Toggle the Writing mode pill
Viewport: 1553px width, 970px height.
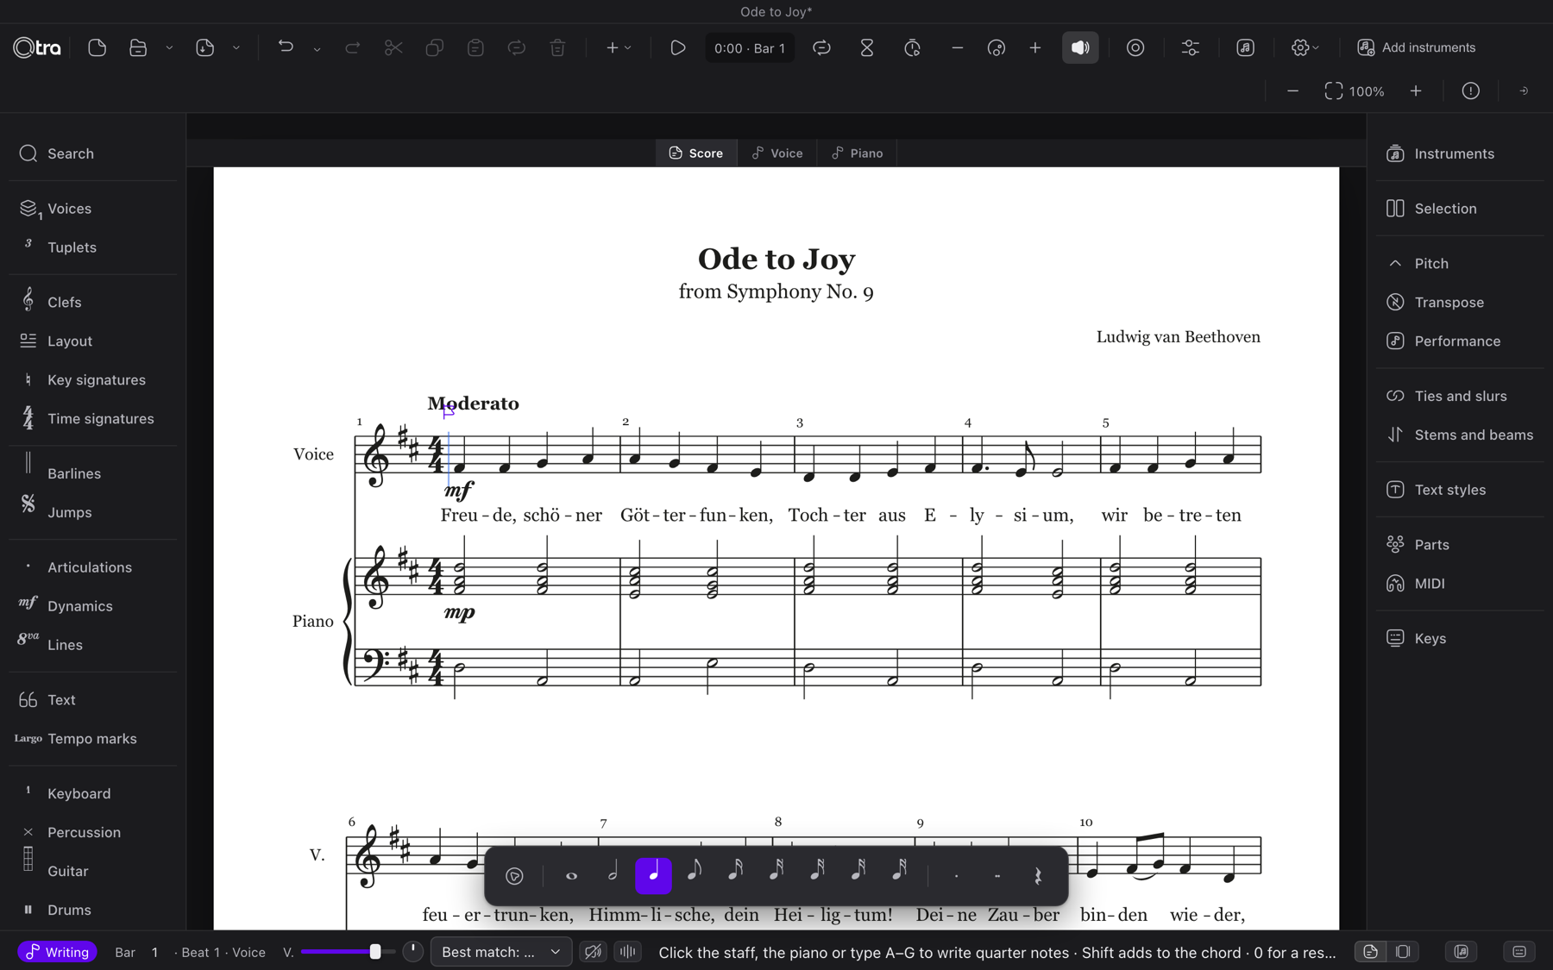(57, 952)
